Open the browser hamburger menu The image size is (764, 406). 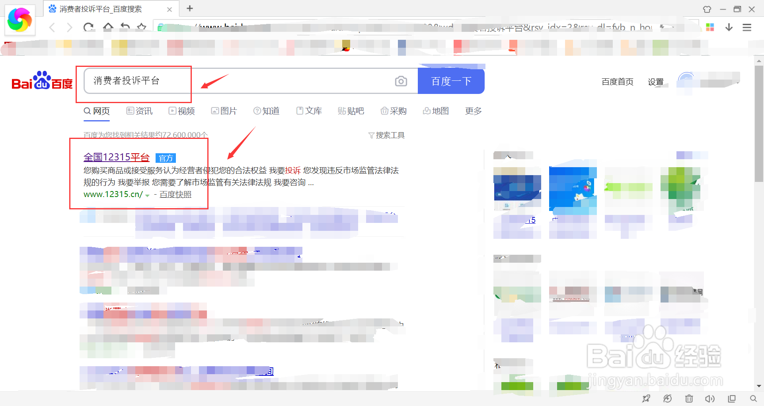(747, 27)
